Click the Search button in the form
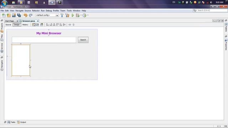Screen dimensions: 228x128 coord(83,40)
